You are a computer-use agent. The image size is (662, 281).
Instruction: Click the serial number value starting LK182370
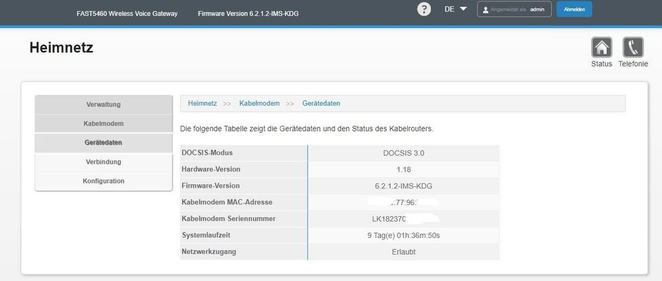click(x=389, y=219)
